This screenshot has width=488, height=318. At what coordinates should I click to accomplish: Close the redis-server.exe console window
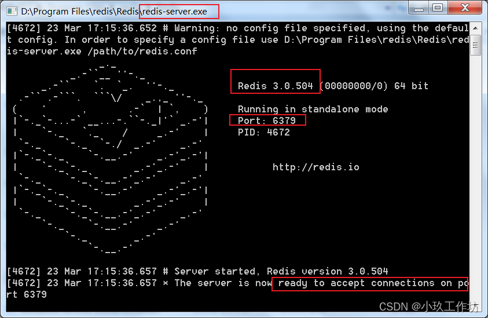tap(465, 8)
